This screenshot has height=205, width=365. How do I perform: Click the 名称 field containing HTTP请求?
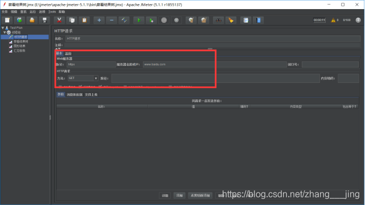(213, 39)
